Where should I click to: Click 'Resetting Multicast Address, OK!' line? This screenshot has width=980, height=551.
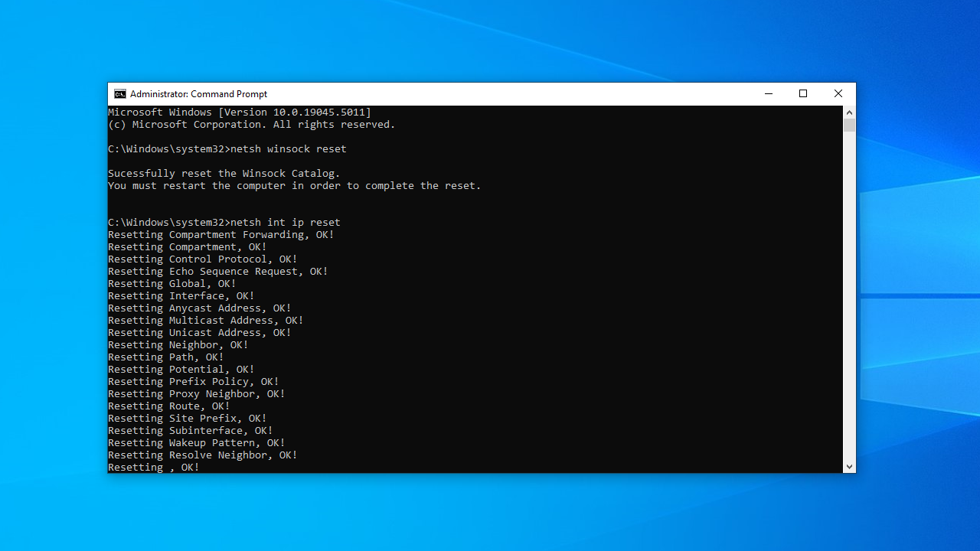coord(206,321)
